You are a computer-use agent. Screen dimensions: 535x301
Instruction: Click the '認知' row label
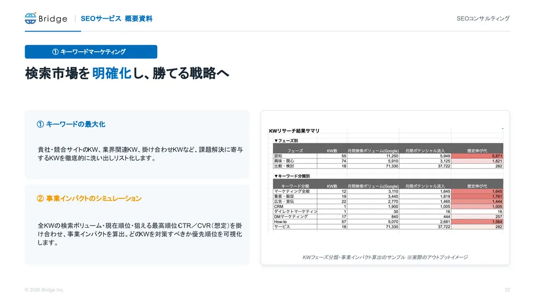(x=278, y=156)
